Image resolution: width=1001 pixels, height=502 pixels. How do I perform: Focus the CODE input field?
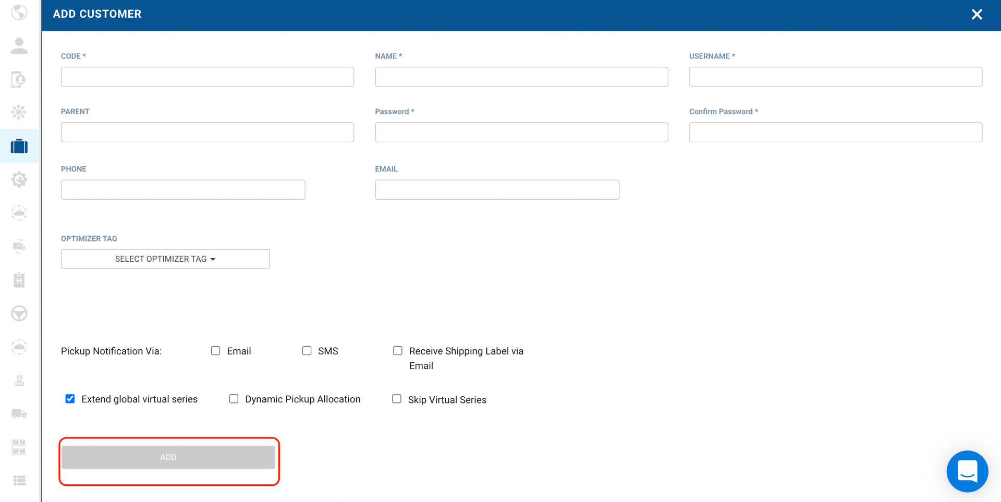tap(207, 77)
